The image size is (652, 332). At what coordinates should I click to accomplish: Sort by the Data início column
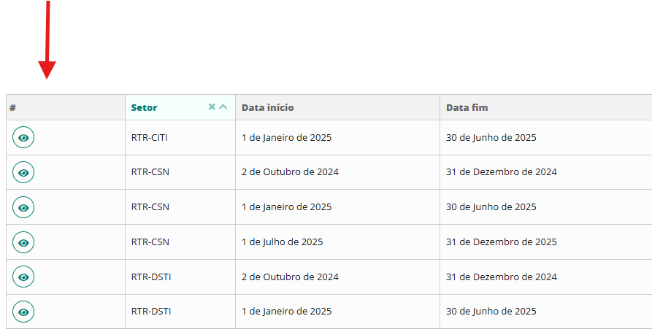[268, 108]
